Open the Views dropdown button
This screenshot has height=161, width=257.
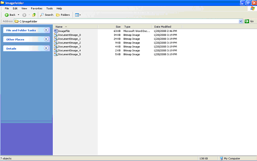pos(78,15)
